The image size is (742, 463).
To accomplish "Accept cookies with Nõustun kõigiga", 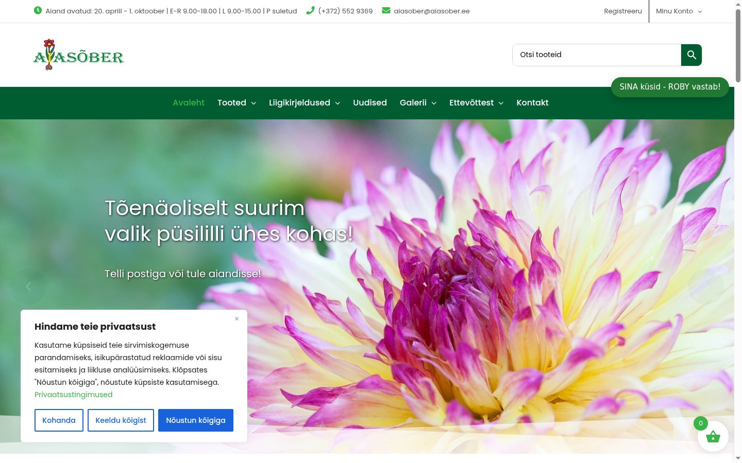I will [196, 420].
